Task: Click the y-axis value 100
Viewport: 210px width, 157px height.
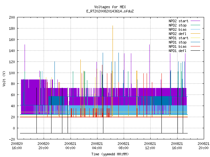Action: tap(12, 73)
